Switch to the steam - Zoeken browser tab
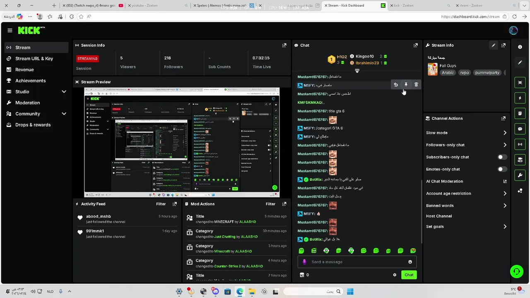Image resolution: width=530 pixels, height=298 pixels. [485, 6]
